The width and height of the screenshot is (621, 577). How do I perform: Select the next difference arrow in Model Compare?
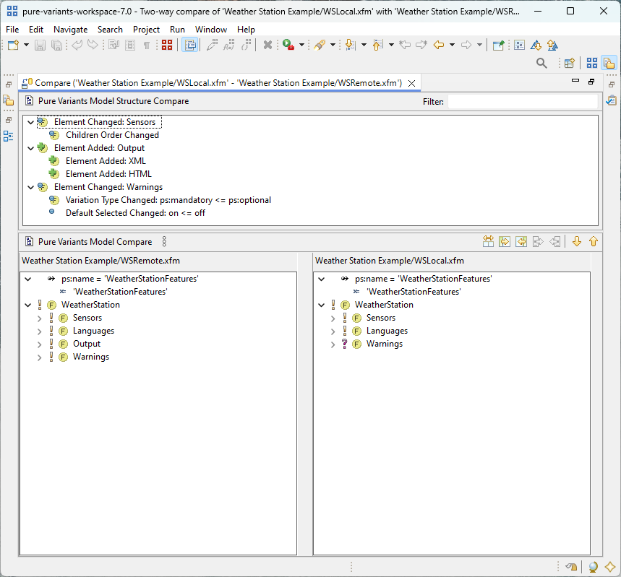tap(577, 241)
